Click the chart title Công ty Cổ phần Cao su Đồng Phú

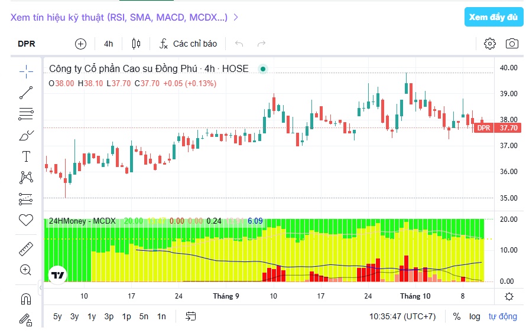click(x=123, y=68)
